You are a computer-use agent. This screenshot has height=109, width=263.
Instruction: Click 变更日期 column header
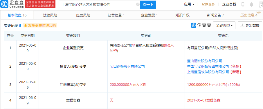[x=28, y=36]
